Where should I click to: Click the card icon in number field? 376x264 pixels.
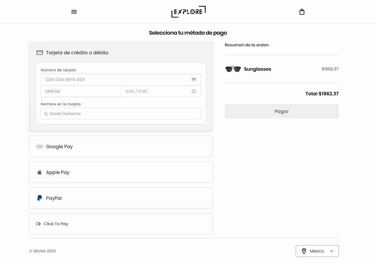pos(194,79)
